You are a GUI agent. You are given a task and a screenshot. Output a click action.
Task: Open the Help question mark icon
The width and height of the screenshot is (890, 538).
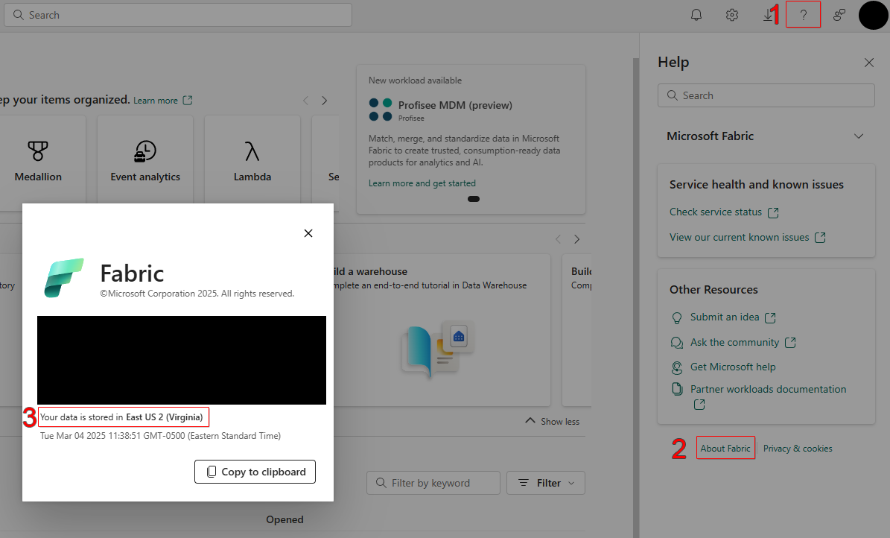[803, 15]
